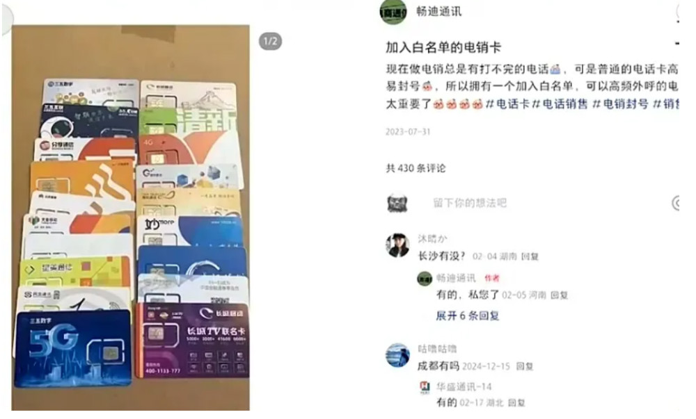Reply to the 有的，私您了 comment

pos(560,295)
